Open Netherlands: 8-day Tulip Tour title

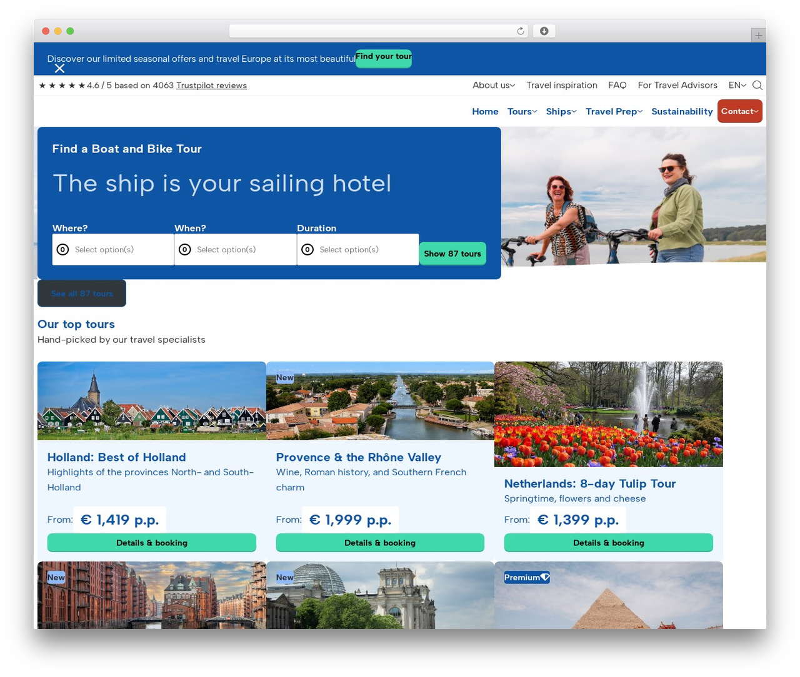tap(590, 483)
